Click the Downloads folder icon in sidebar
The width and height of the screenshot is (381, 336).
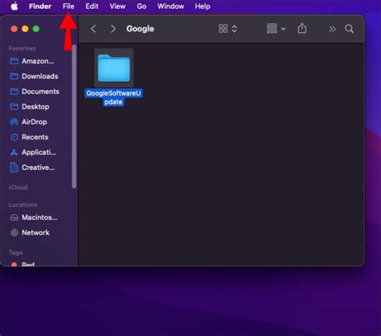click(x=14, y=76)
